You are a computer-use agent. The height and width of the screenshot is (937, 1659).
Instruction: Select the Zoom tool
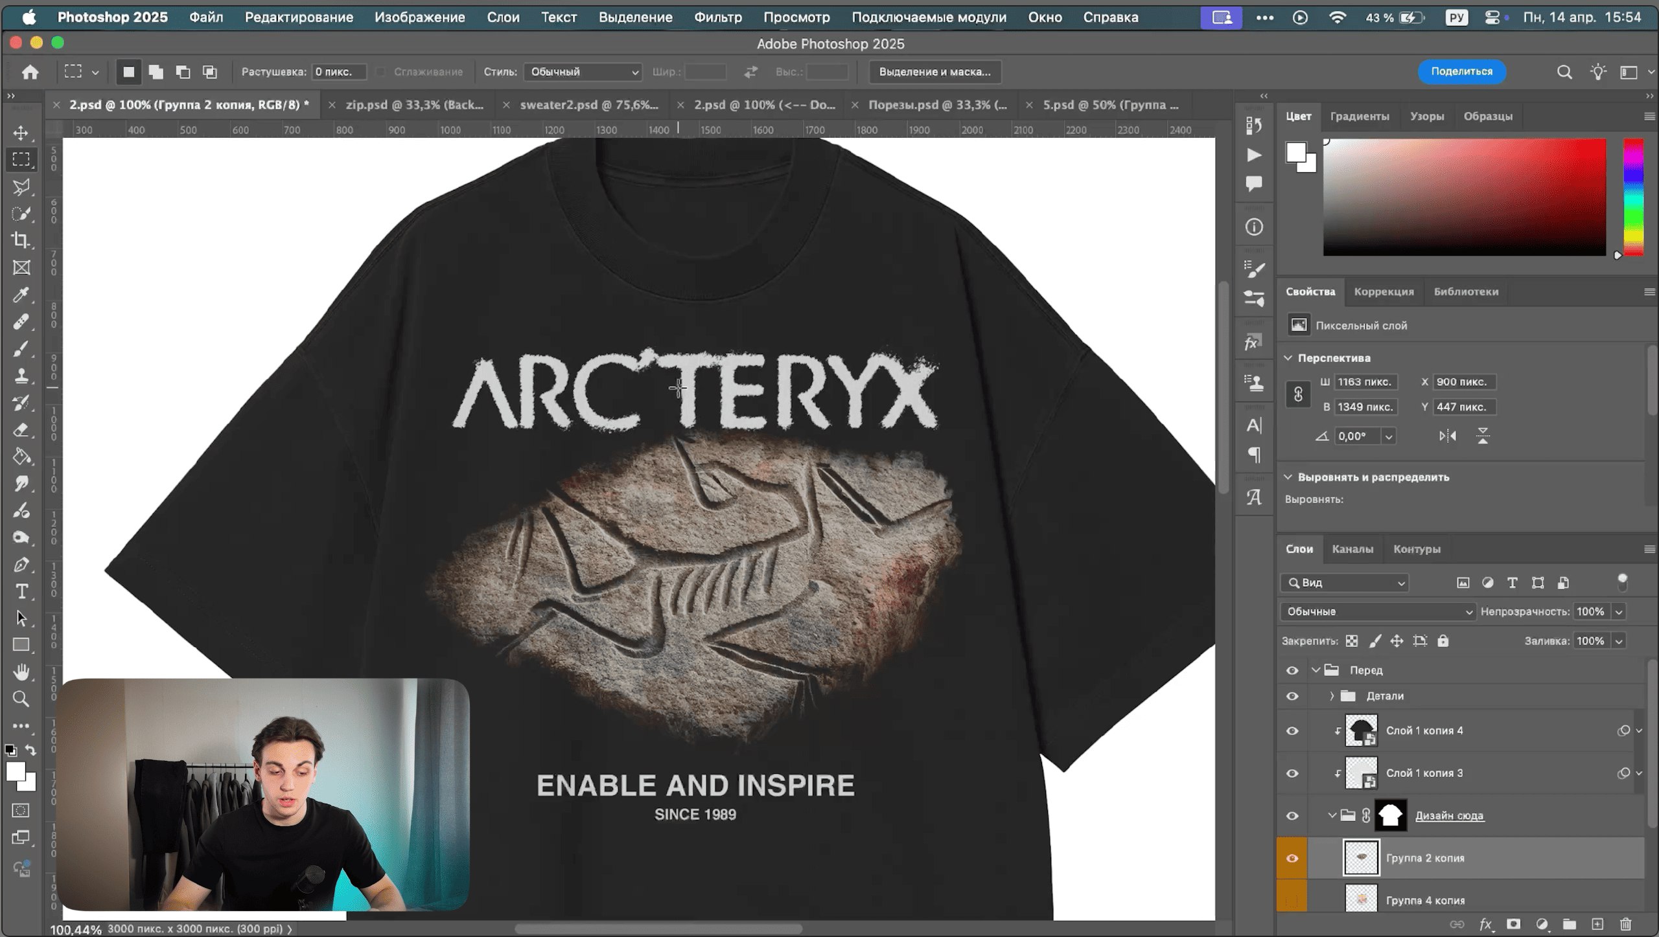pos(21,699)
